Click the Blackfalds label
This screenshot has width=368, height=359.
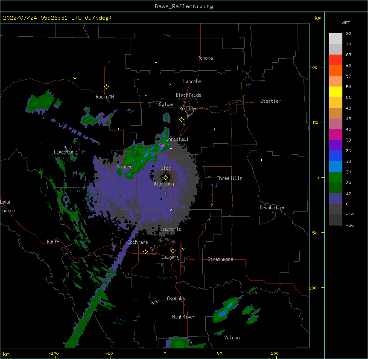tap(188, 95)
